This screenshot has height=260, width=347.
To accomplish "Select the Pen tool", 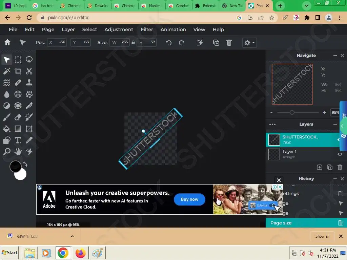I will click(29, 106).
